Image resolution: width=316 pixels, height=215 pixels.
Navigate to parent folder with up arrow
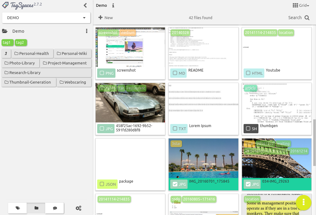(x=6, y=53)
